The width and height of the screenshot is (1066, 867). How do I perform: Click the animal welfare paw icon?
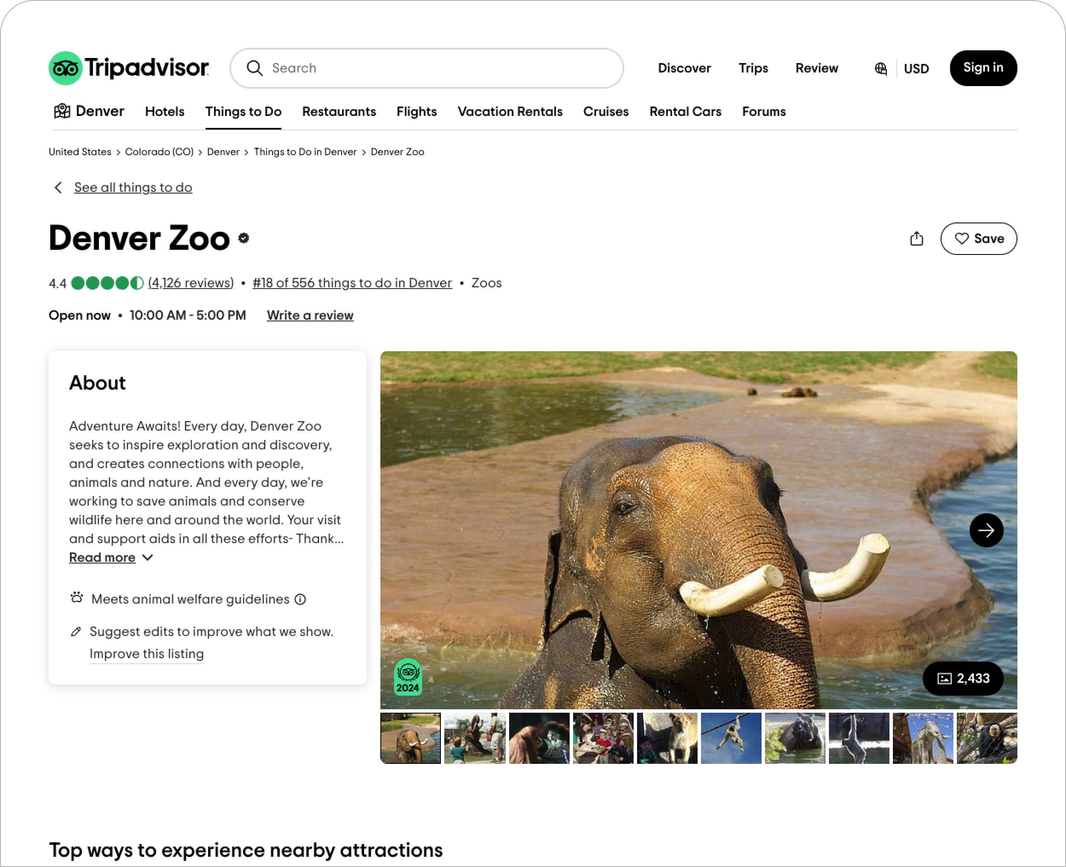click(76, 597)
